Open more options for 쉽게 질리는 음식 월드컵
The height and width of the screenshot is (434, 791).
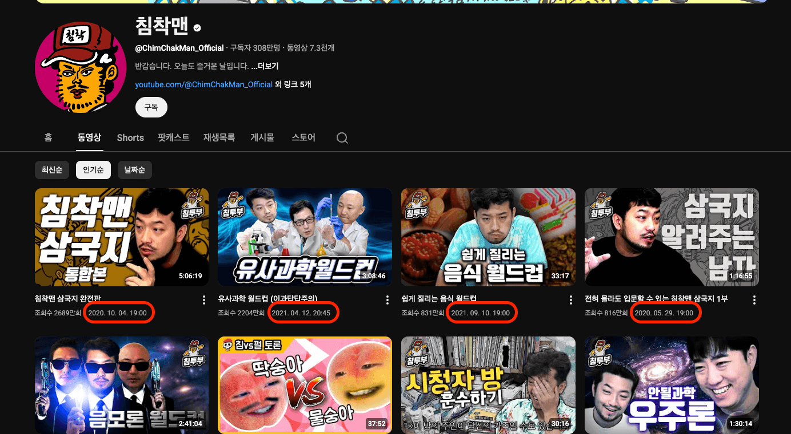click(x=571, y=300)
